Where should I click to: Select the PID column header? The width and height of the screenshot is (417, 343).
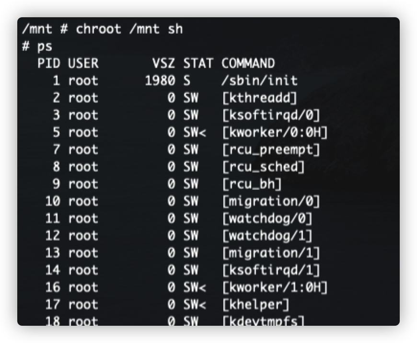[x=49, y=63]
